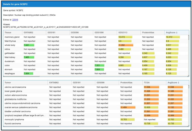
Task: Select the duodenum row label
Action: click(x=10, y=61)
